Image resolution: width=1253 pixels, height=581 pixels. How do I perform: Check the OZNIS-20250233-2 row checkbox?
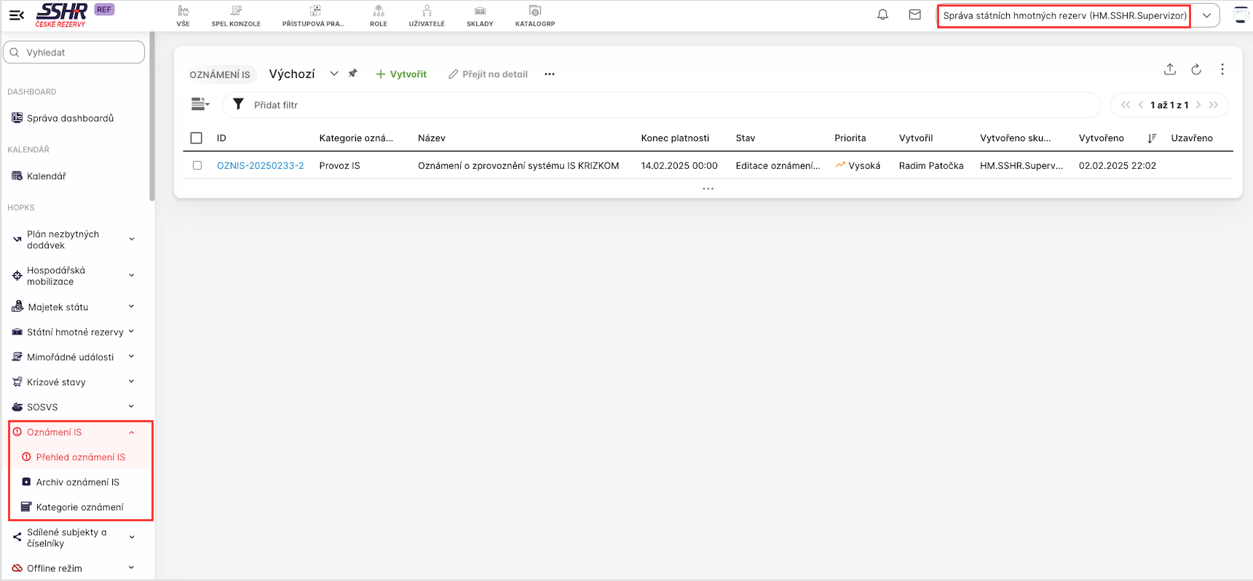[197, 165]
